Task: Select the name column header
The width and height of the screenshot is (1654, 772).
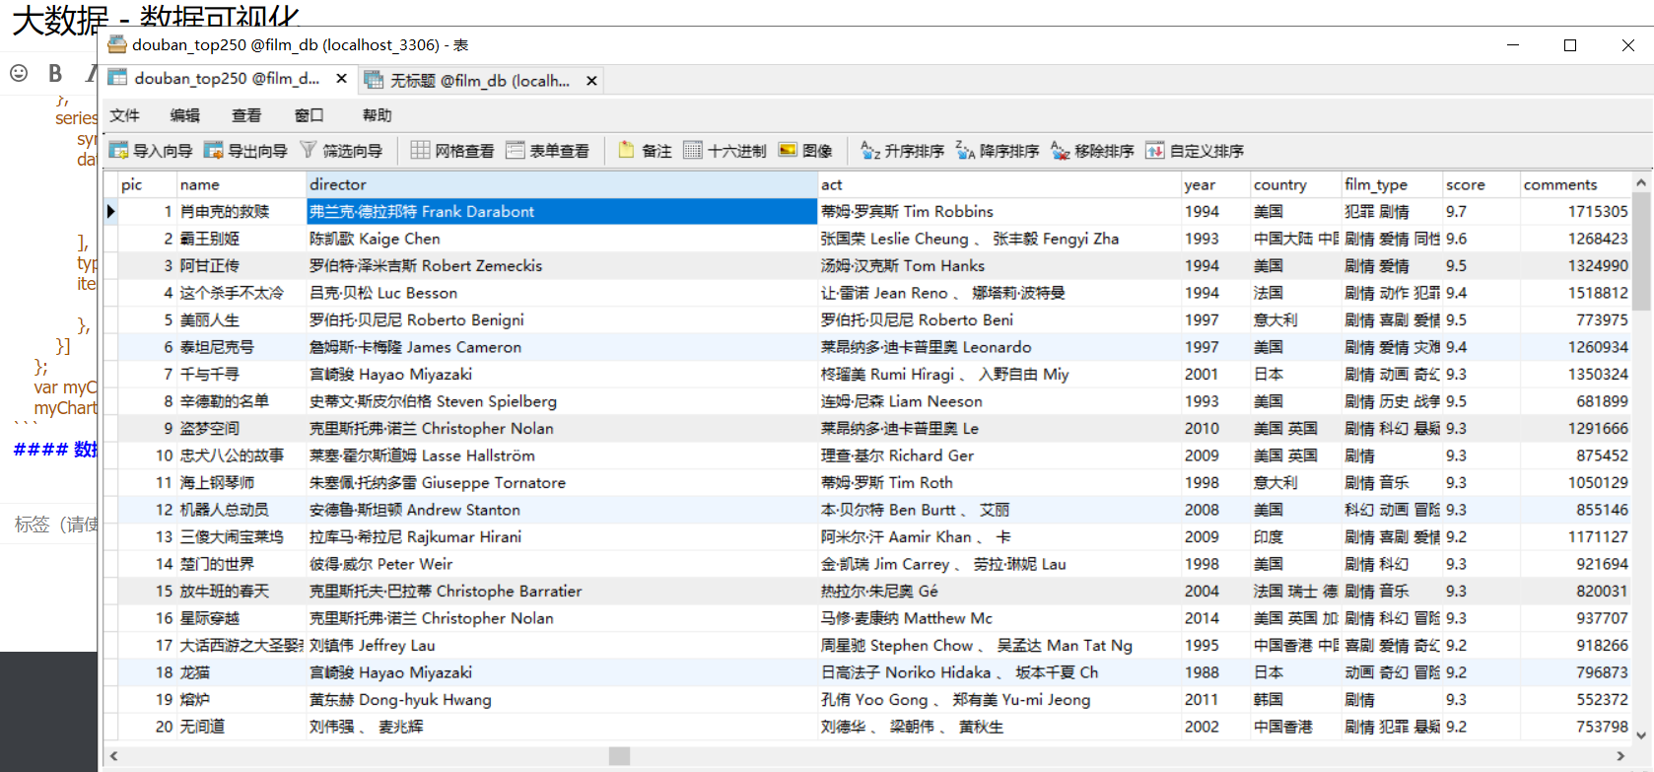Action: tap(241, 184)
